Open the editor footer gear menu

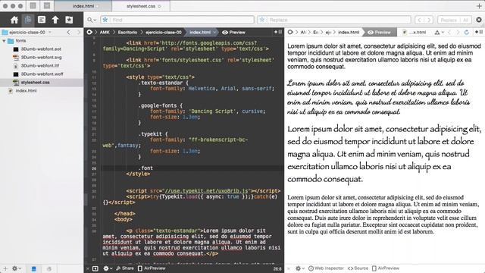pyautogui.click(x=108, y=268)
